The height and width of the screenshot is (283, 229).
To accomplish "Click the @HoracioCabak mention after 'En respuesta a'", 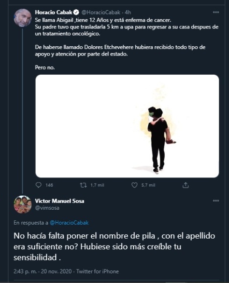I will 69,223.
